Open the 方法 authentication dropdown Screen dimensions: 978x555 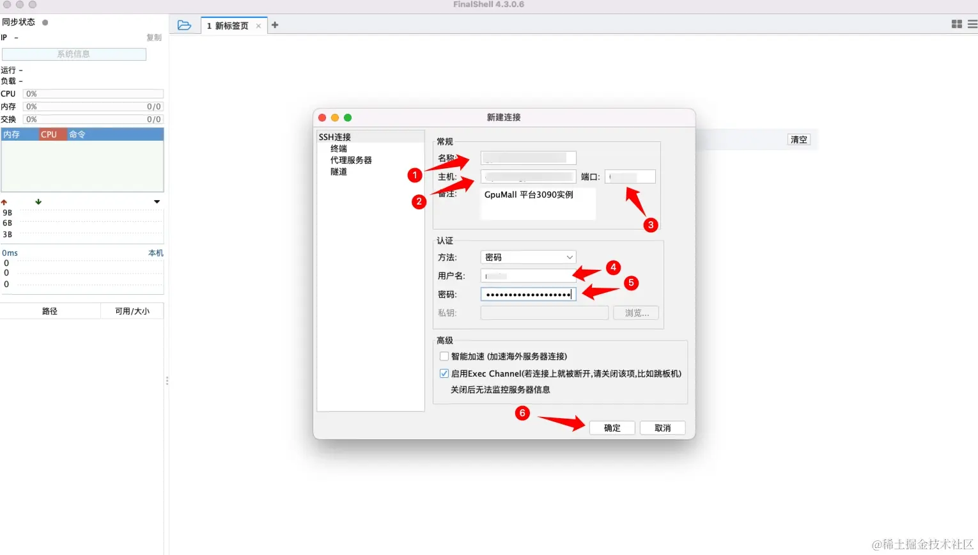click(x=529, y=257)
